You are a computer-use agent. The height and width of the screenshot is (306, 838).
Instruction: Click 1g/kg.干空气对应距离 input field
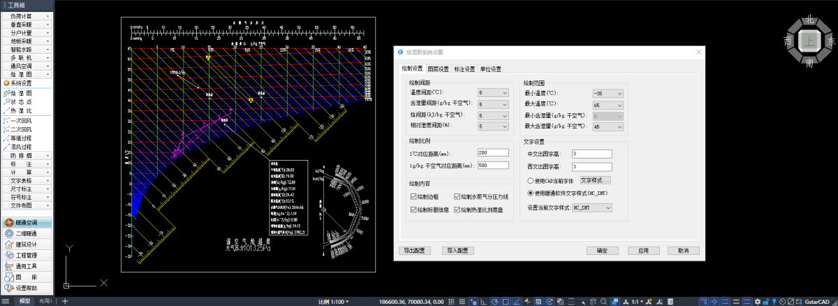tap(493, 165)
